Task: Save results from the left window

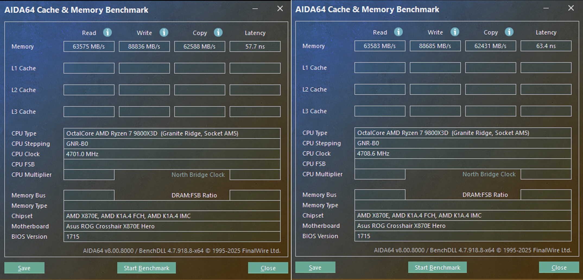Action: (24, 268)
